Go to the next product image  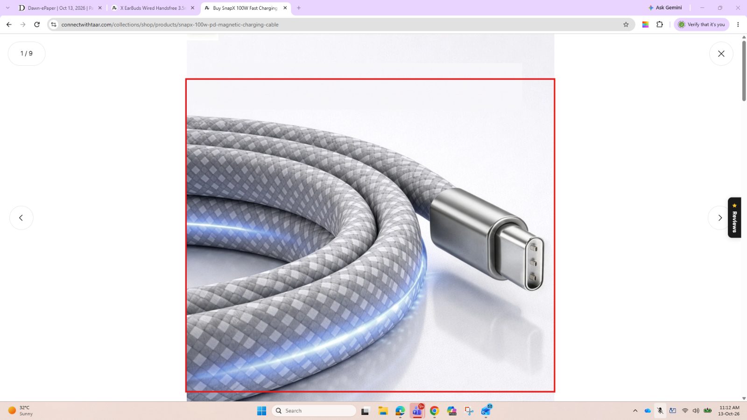tap(719, 218)
